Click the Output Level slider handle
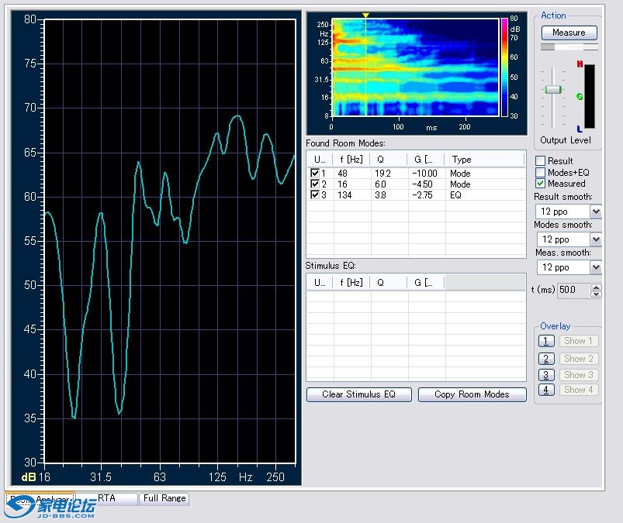Screen dimensions: 623x523 [552, 90]
